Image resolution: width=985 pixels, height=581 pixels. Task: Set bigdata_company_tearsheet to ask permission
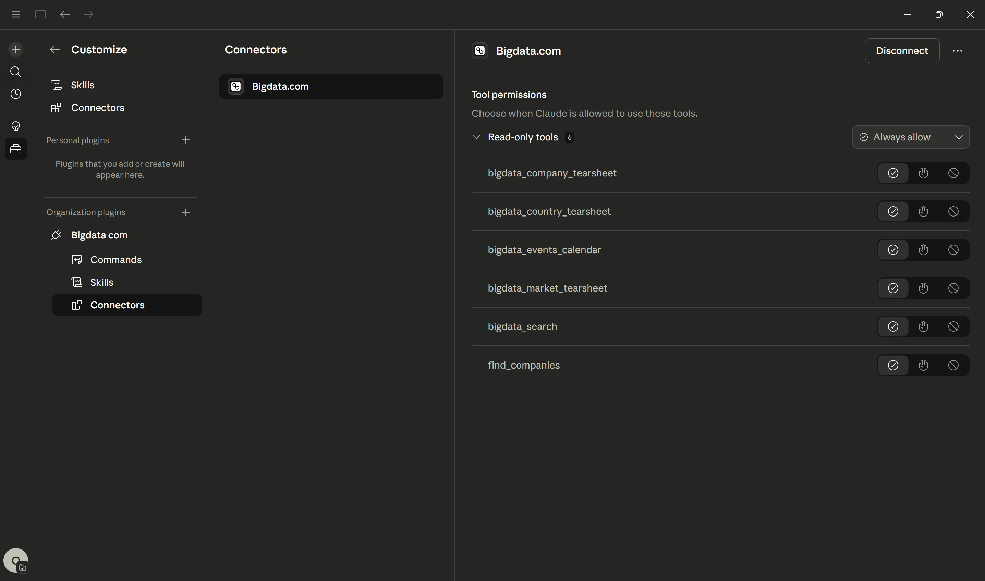[923, 173]
